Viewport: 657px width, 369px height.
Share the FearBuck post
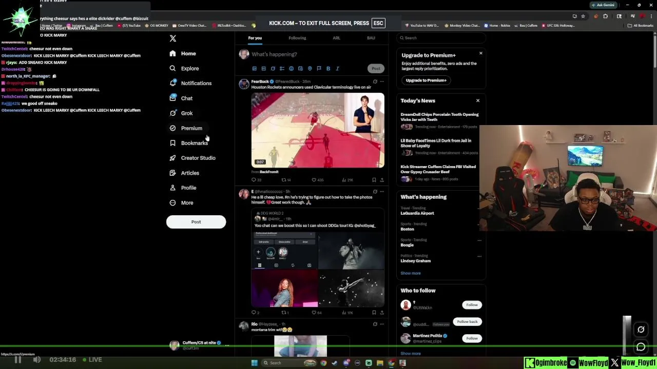coord(382,180)
